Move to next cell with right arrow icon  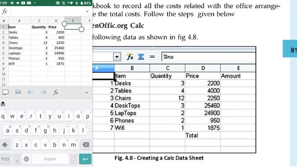point(43,92)
